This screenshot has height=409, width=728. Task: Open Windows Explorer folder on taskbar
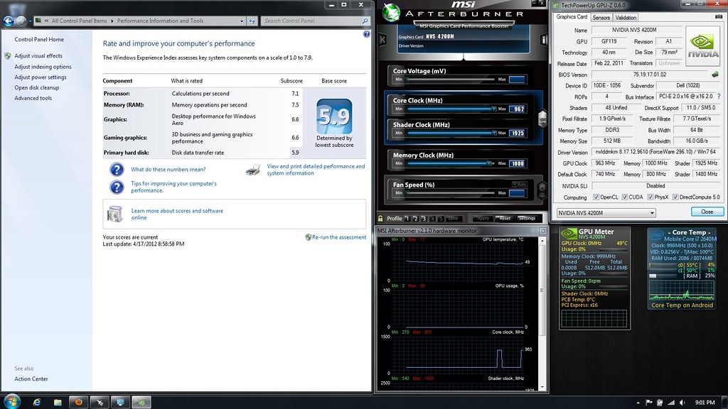[58, 403]
